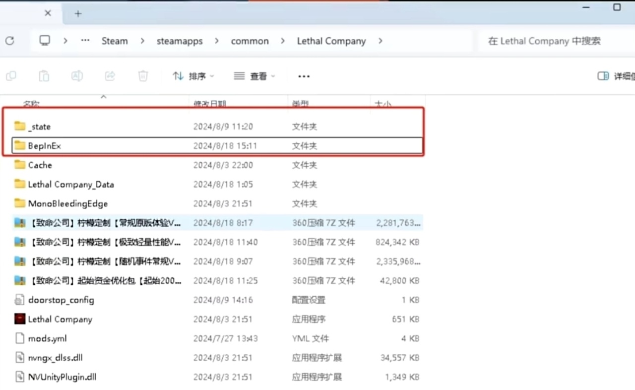Click the 文件夹 type cell of MonoBleedingEdge
Screen dimensions: 635x390
tap(305, 204)
